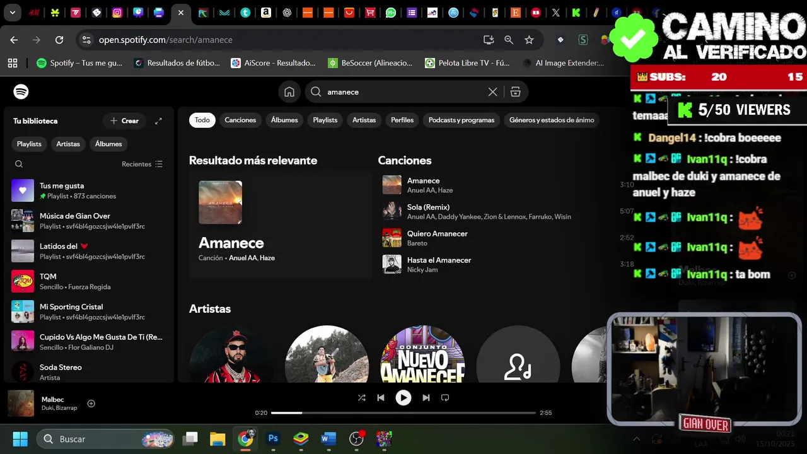
Task: Open Soda Stereo artist
Action: coord(88,372)
